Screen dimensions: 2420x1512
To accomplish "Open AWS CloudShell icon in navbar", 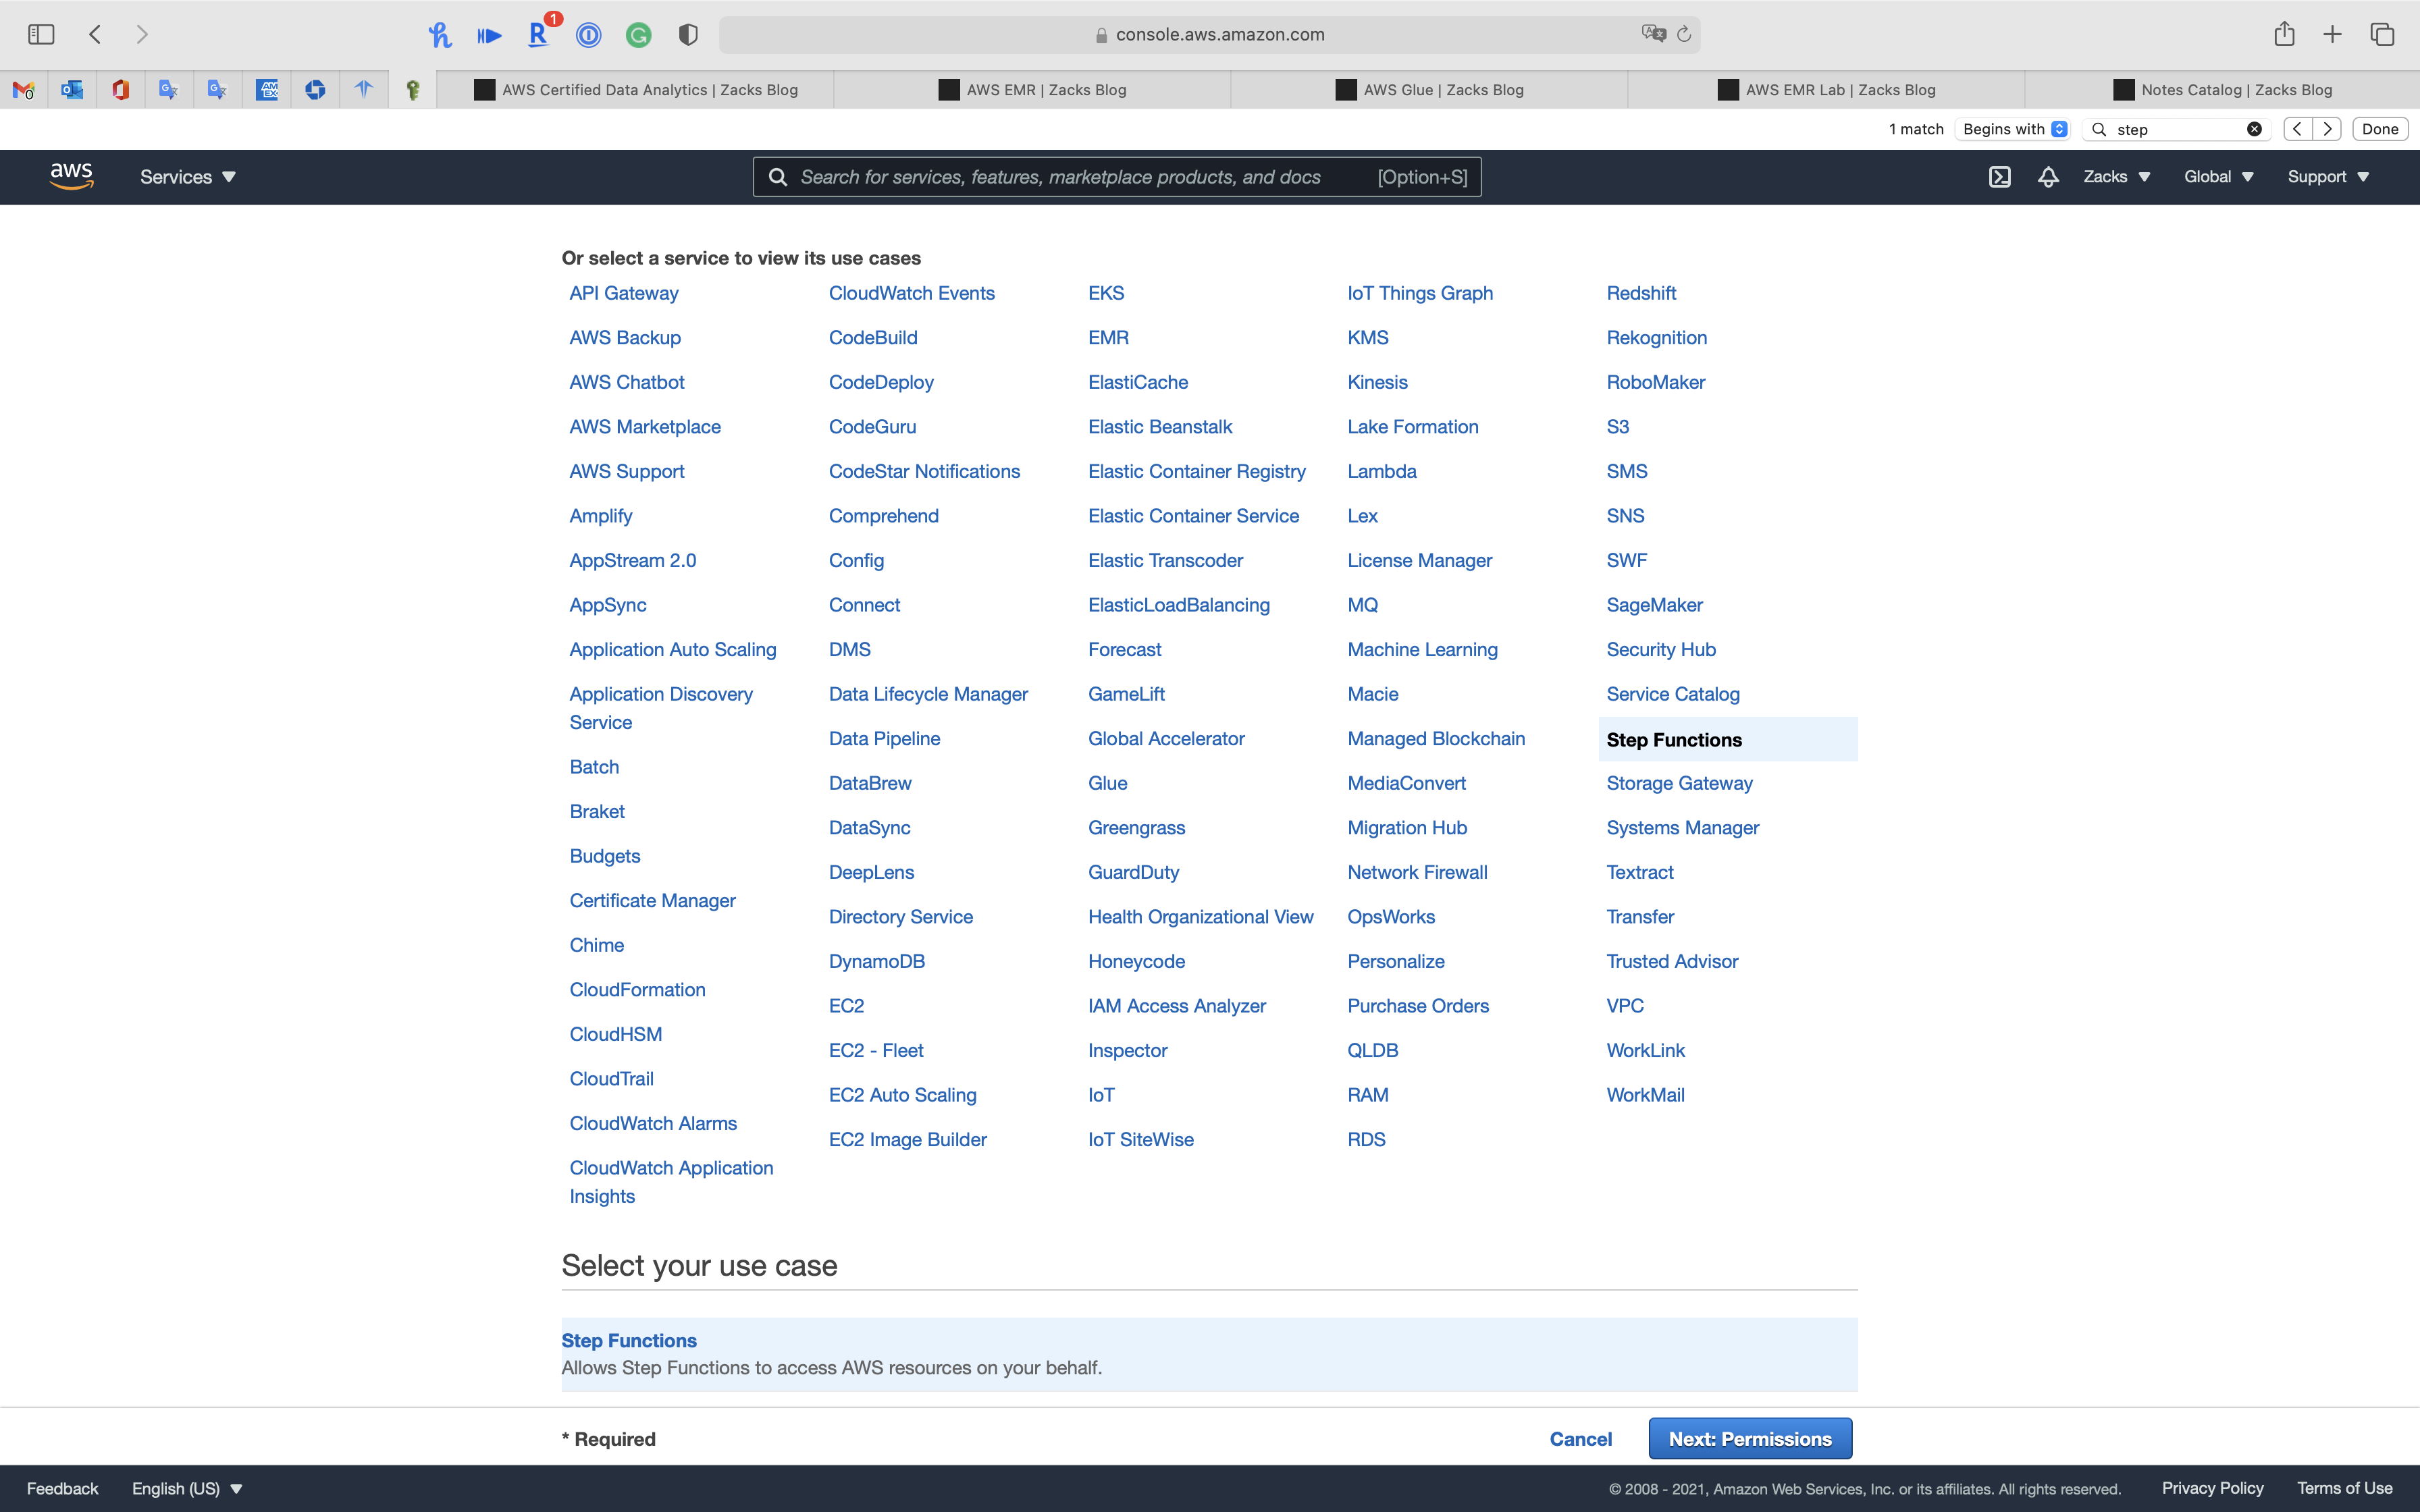I will (x=1999, y=177).
